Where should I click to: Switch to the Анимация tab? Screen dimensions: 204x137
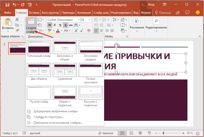(x=84, y=13)
